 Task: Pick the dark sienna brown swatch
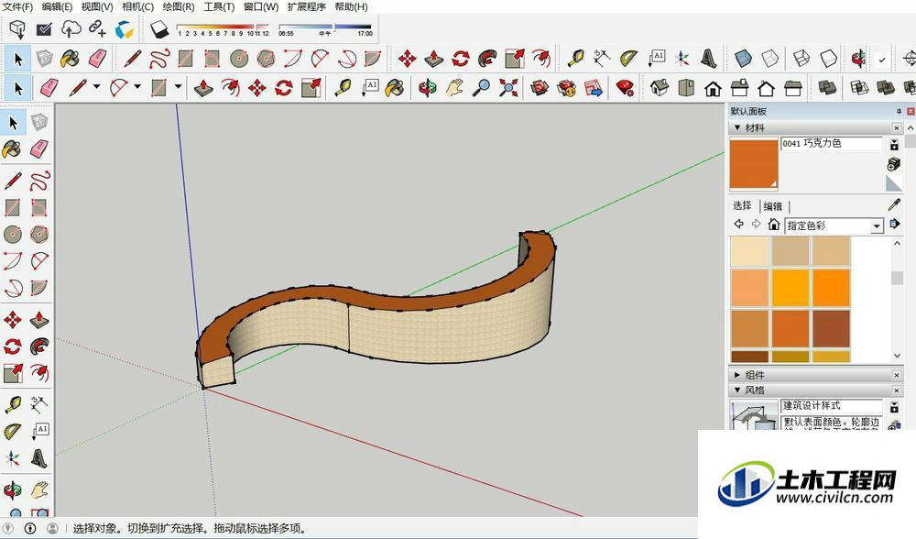coord(832,328)
